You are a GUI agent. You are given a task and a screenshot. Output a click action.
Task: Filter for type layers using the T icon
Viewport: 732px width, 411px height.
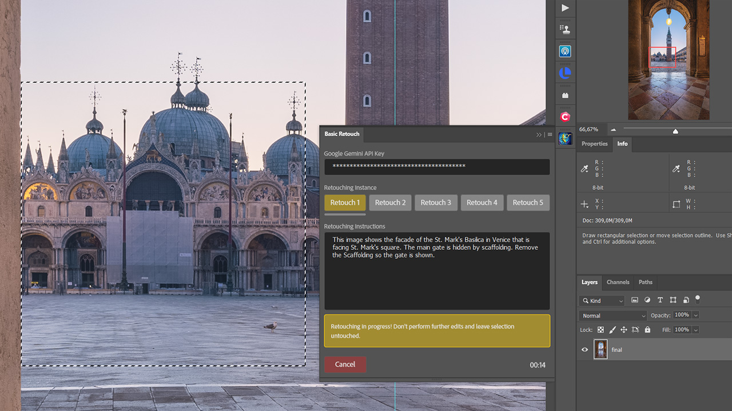[660, 300]
